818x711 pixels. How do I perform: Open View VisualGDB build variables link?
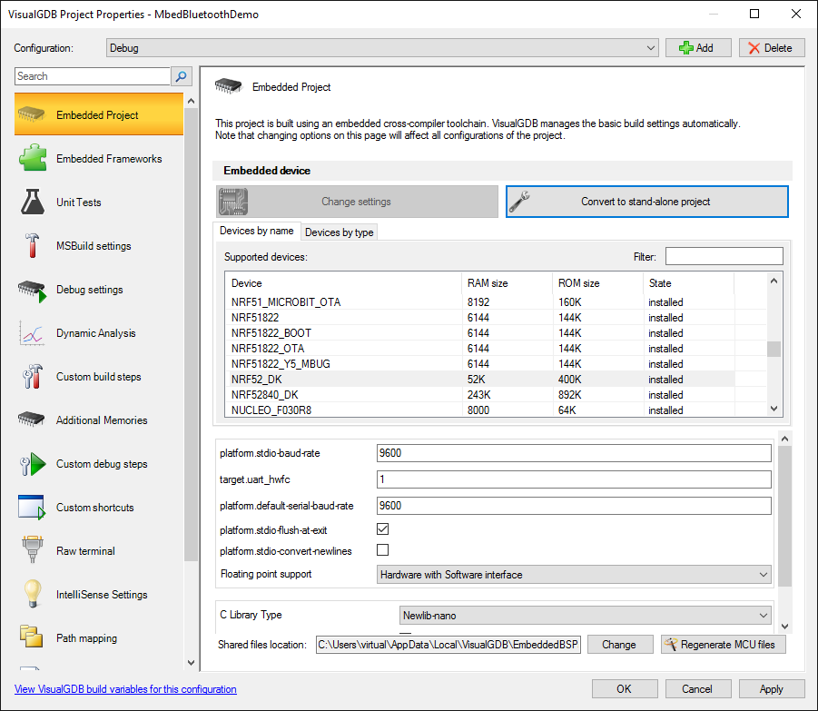point(125,688)
